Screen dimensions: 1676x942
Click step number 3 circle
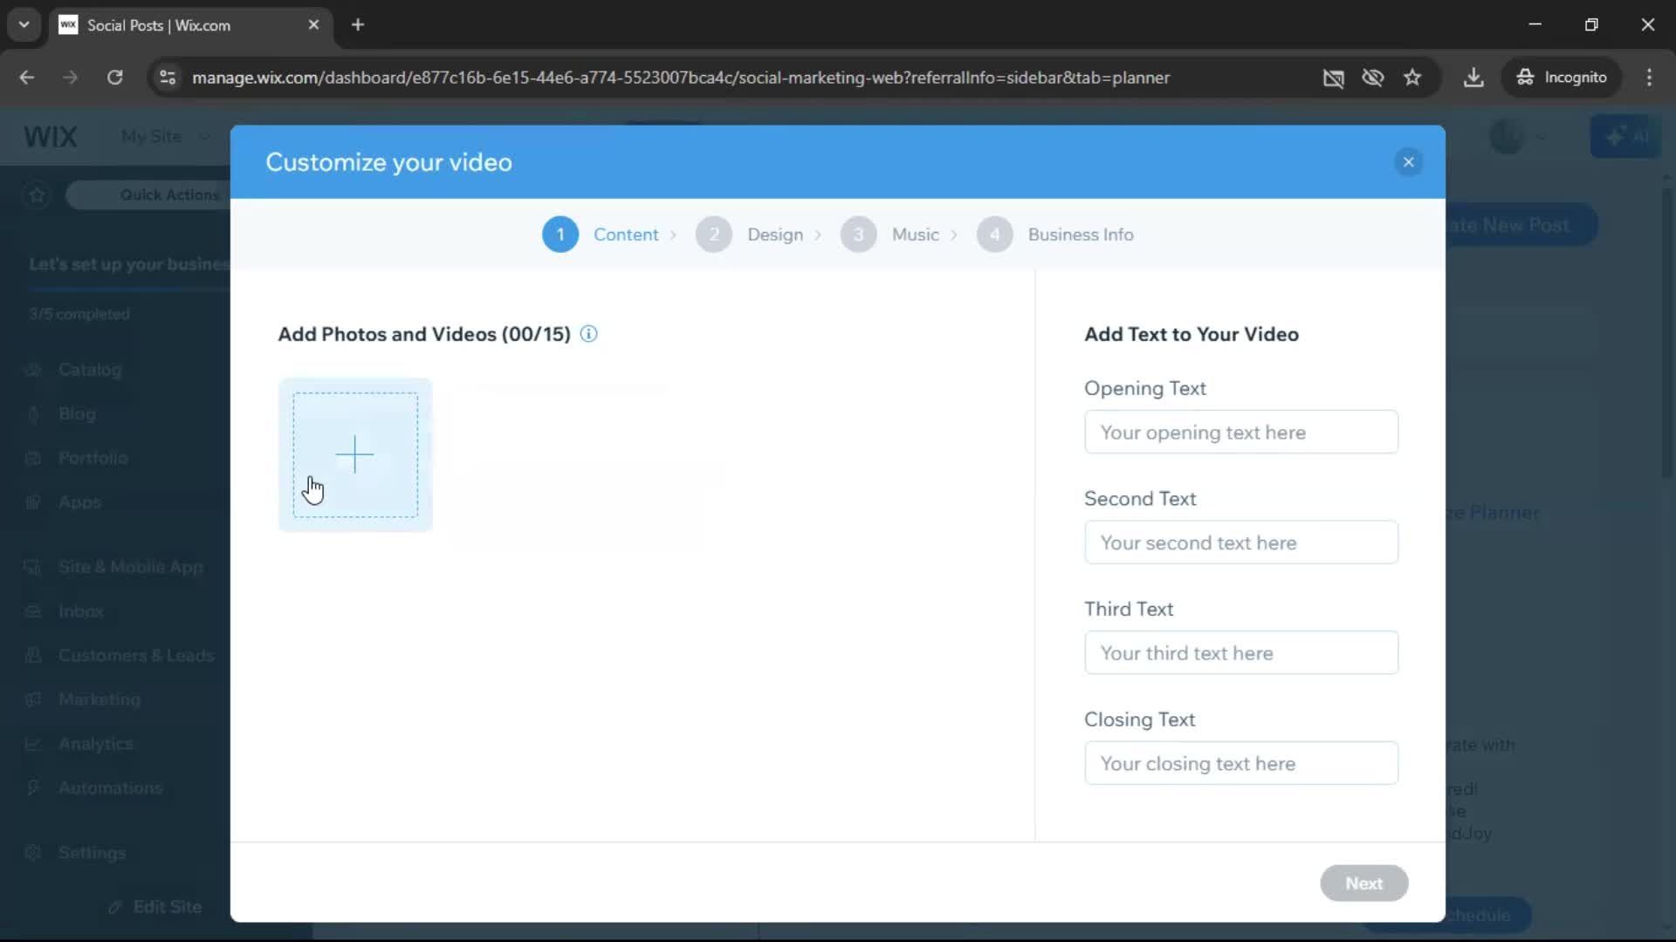click(858, 235)
